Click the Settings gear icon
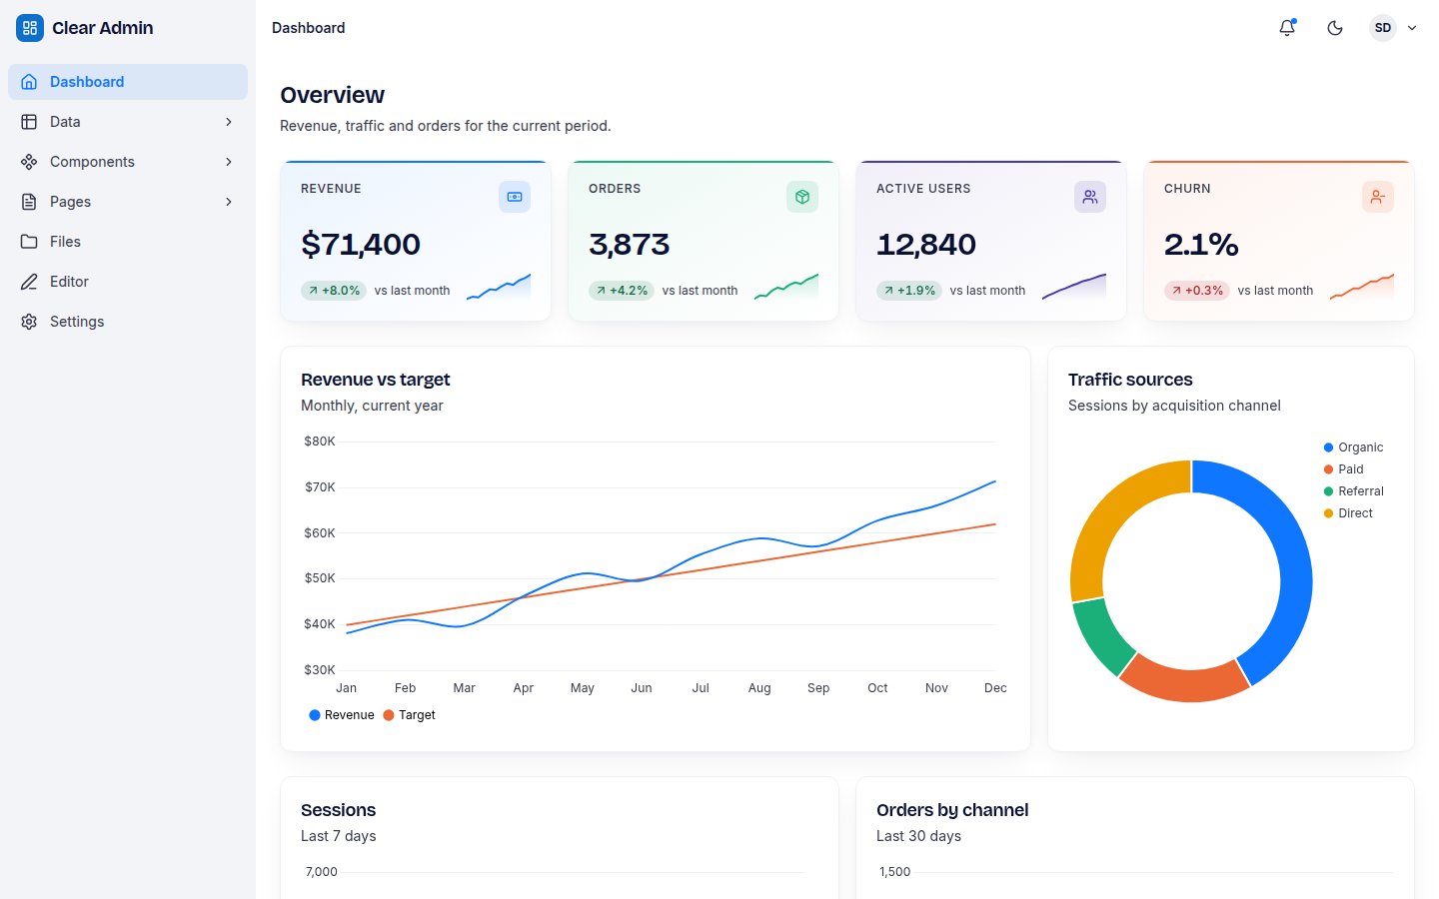This screenshot has height=899, width=1439. (29, 322)
